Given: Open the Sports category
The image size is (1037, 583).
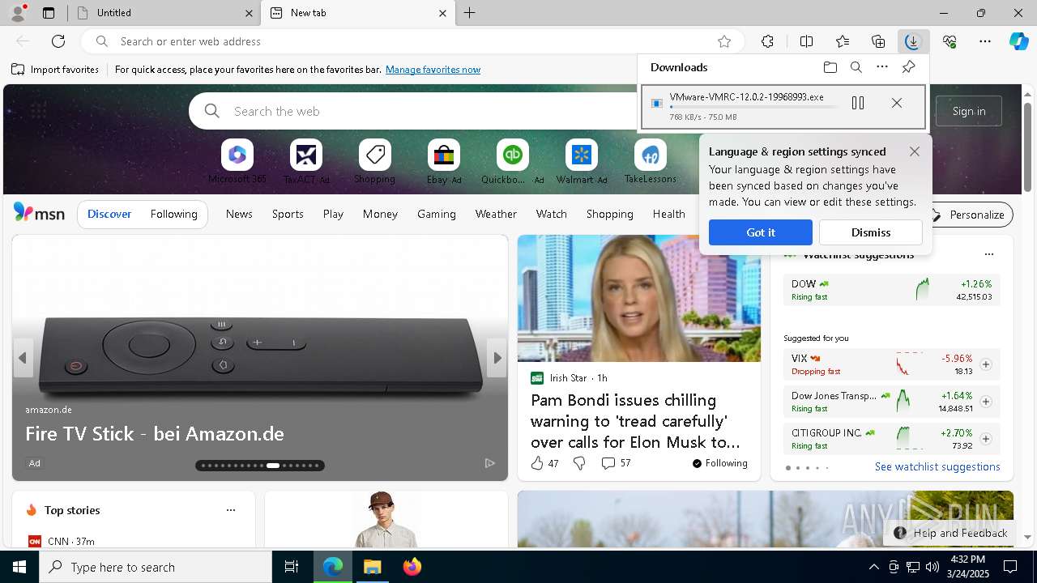Looking at the screenshot, I should [288, 214].
